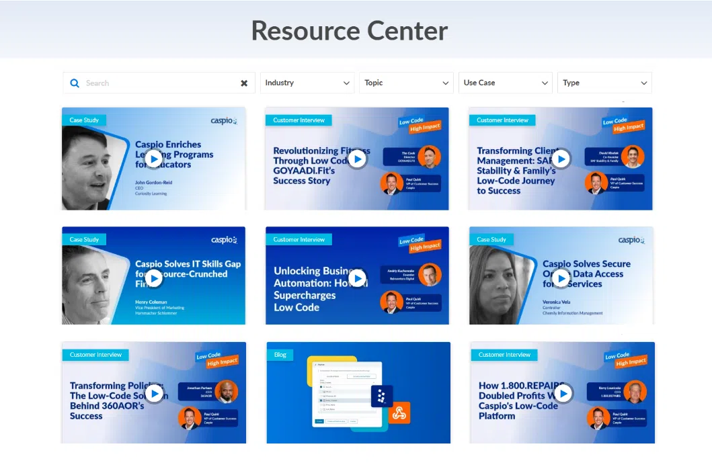
Task: Play the Caspio Solves IT Skills Gap video
Action: click(154, 278)
